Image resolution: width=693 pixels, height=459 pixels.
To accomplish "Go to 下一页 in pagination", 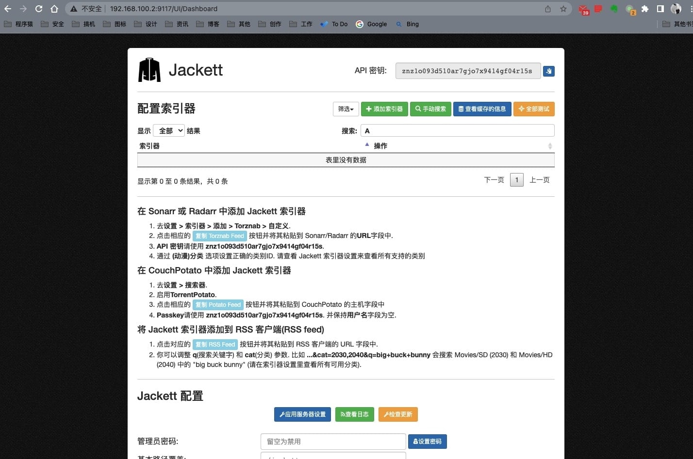I will tap(494, 180).
